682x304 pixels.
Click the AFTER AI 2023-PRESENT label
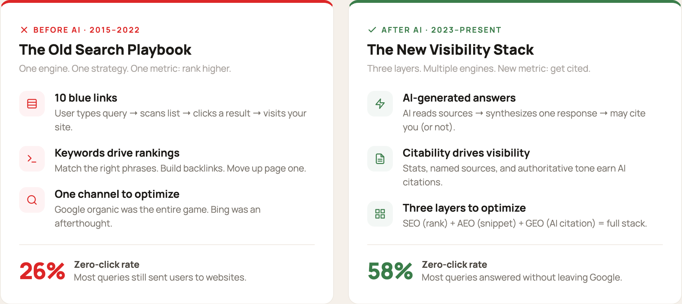(x=441, y=30)
